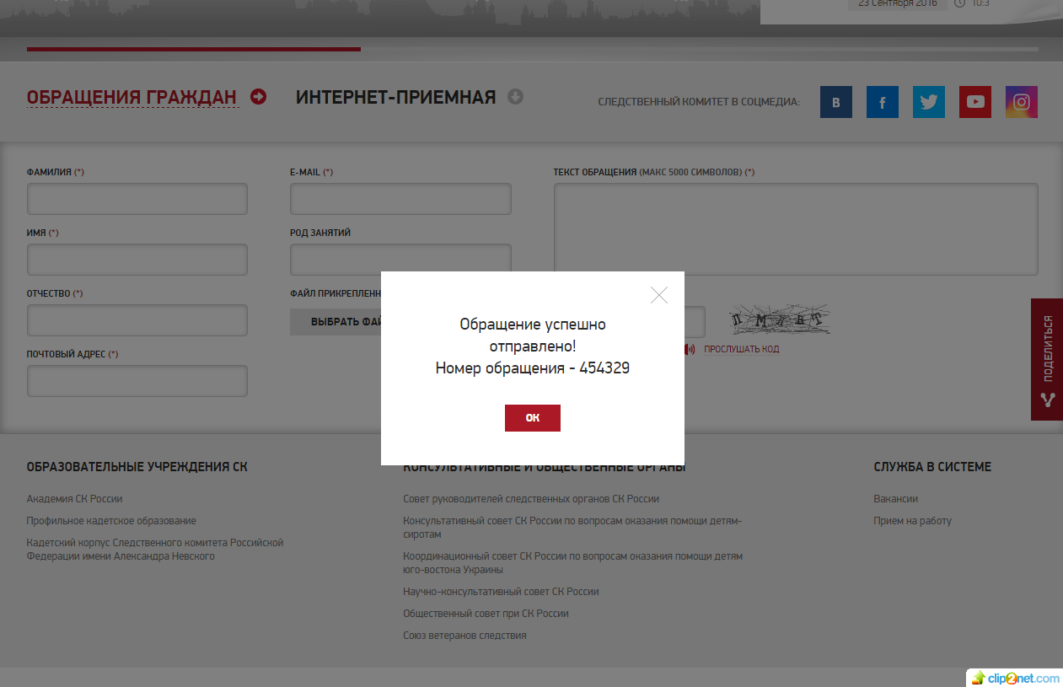Switch to the Обращения граждан tab

[x=132, y=98]
